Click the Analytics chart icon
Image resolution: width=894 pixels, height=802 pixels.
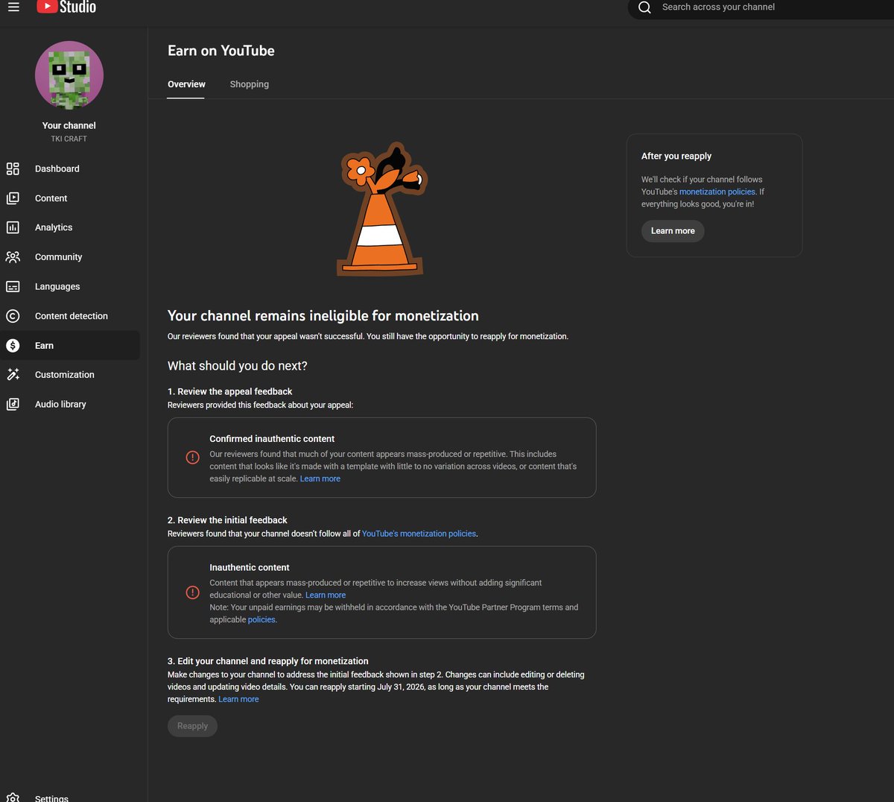[x=13, y=227]
